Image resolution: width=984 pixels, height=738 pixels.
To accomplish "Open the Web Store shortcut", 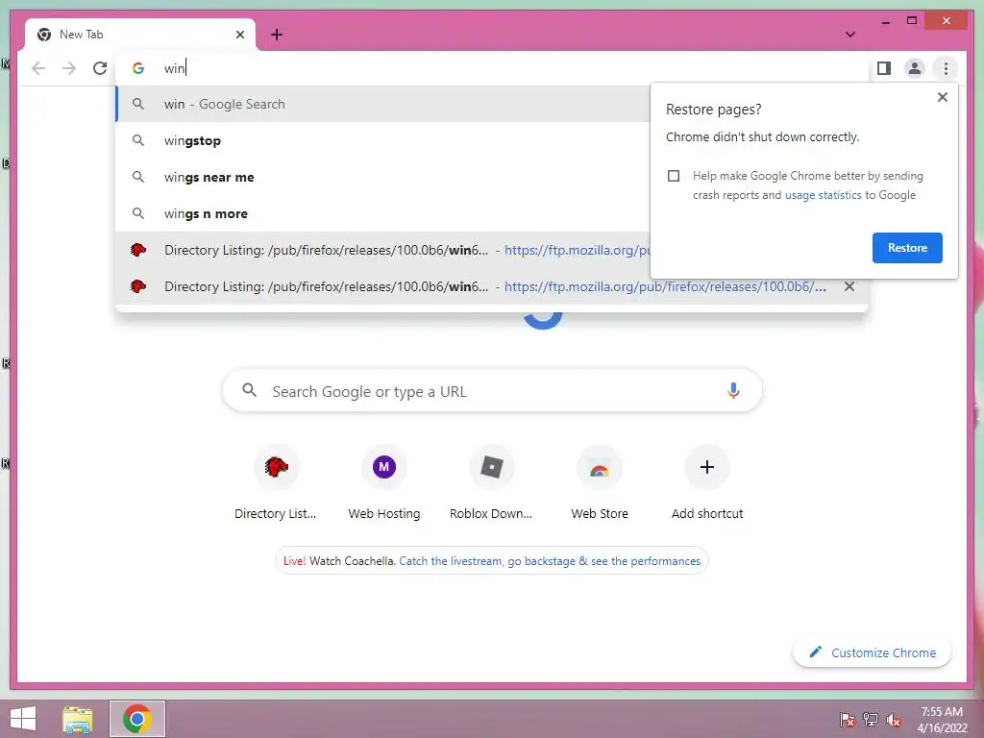I will coord(600,482).
